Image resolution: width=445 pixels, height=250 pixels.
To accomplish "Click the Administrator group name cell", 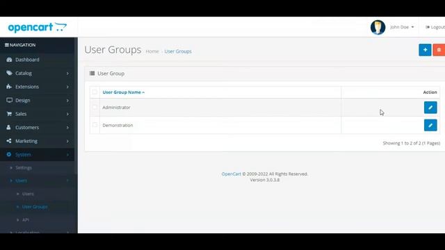I will (x=220, y=108).
